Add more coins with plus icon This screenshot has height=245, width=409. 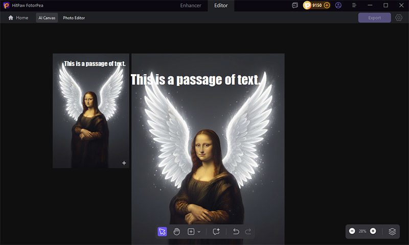[327, 5]
